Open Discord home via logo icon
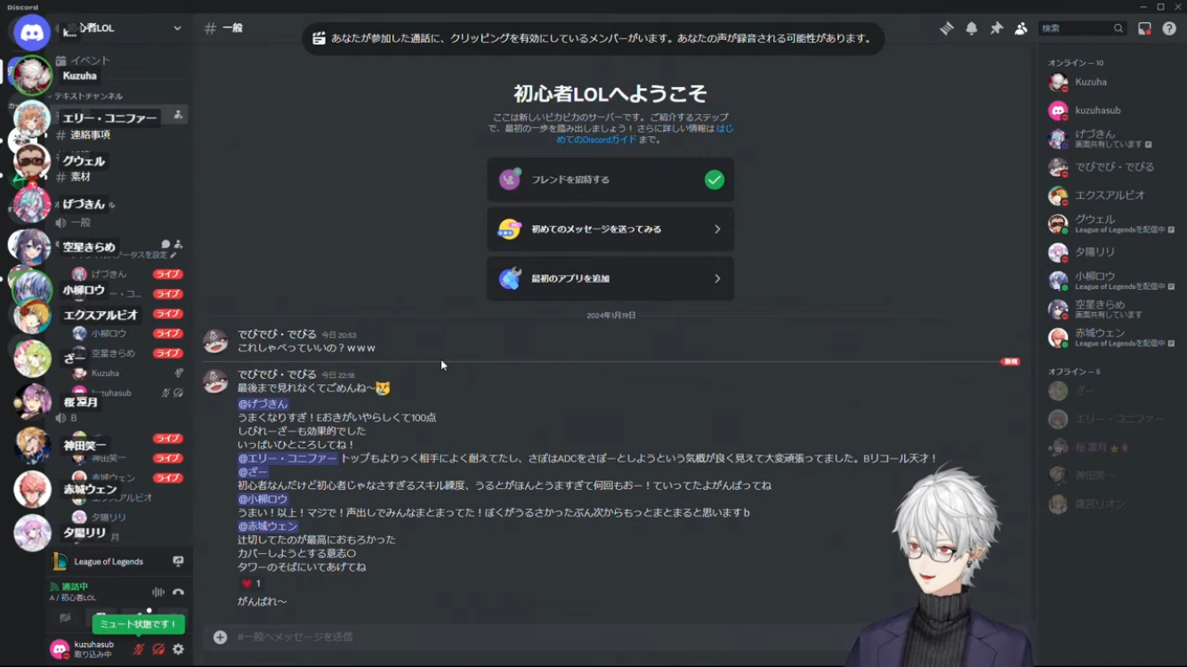Screen dimensions: 1187x667 pos(33,34)
